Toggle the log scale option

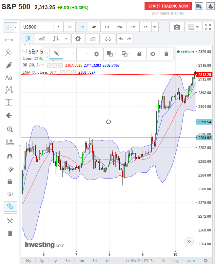click(x=176, y=261)
